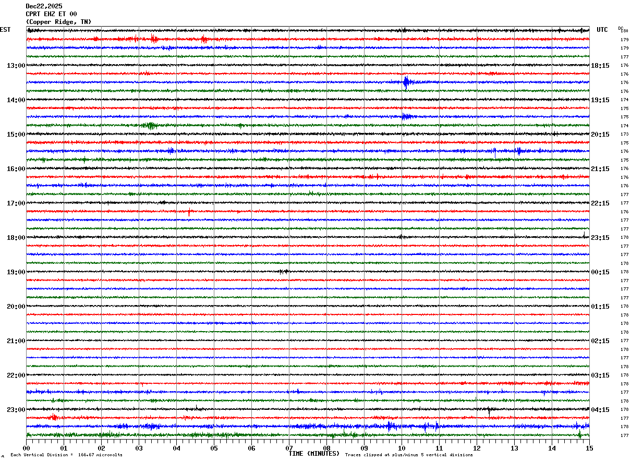The height and width of the screenshot is (462, 631).
Task: Select the 23:00 EST row label
Action: click(16, 409)
